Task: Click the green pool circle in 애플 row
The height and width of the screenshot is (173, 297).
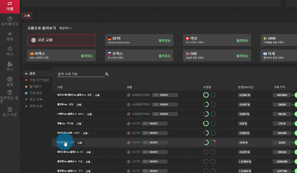Action: [206, 123]
